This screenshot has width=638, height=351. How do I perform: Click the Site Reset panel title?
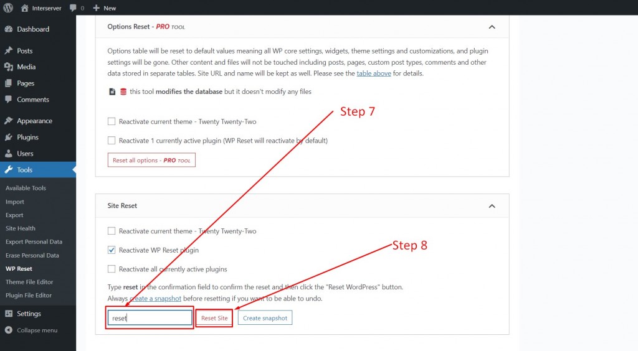click(x=122, y=206)
